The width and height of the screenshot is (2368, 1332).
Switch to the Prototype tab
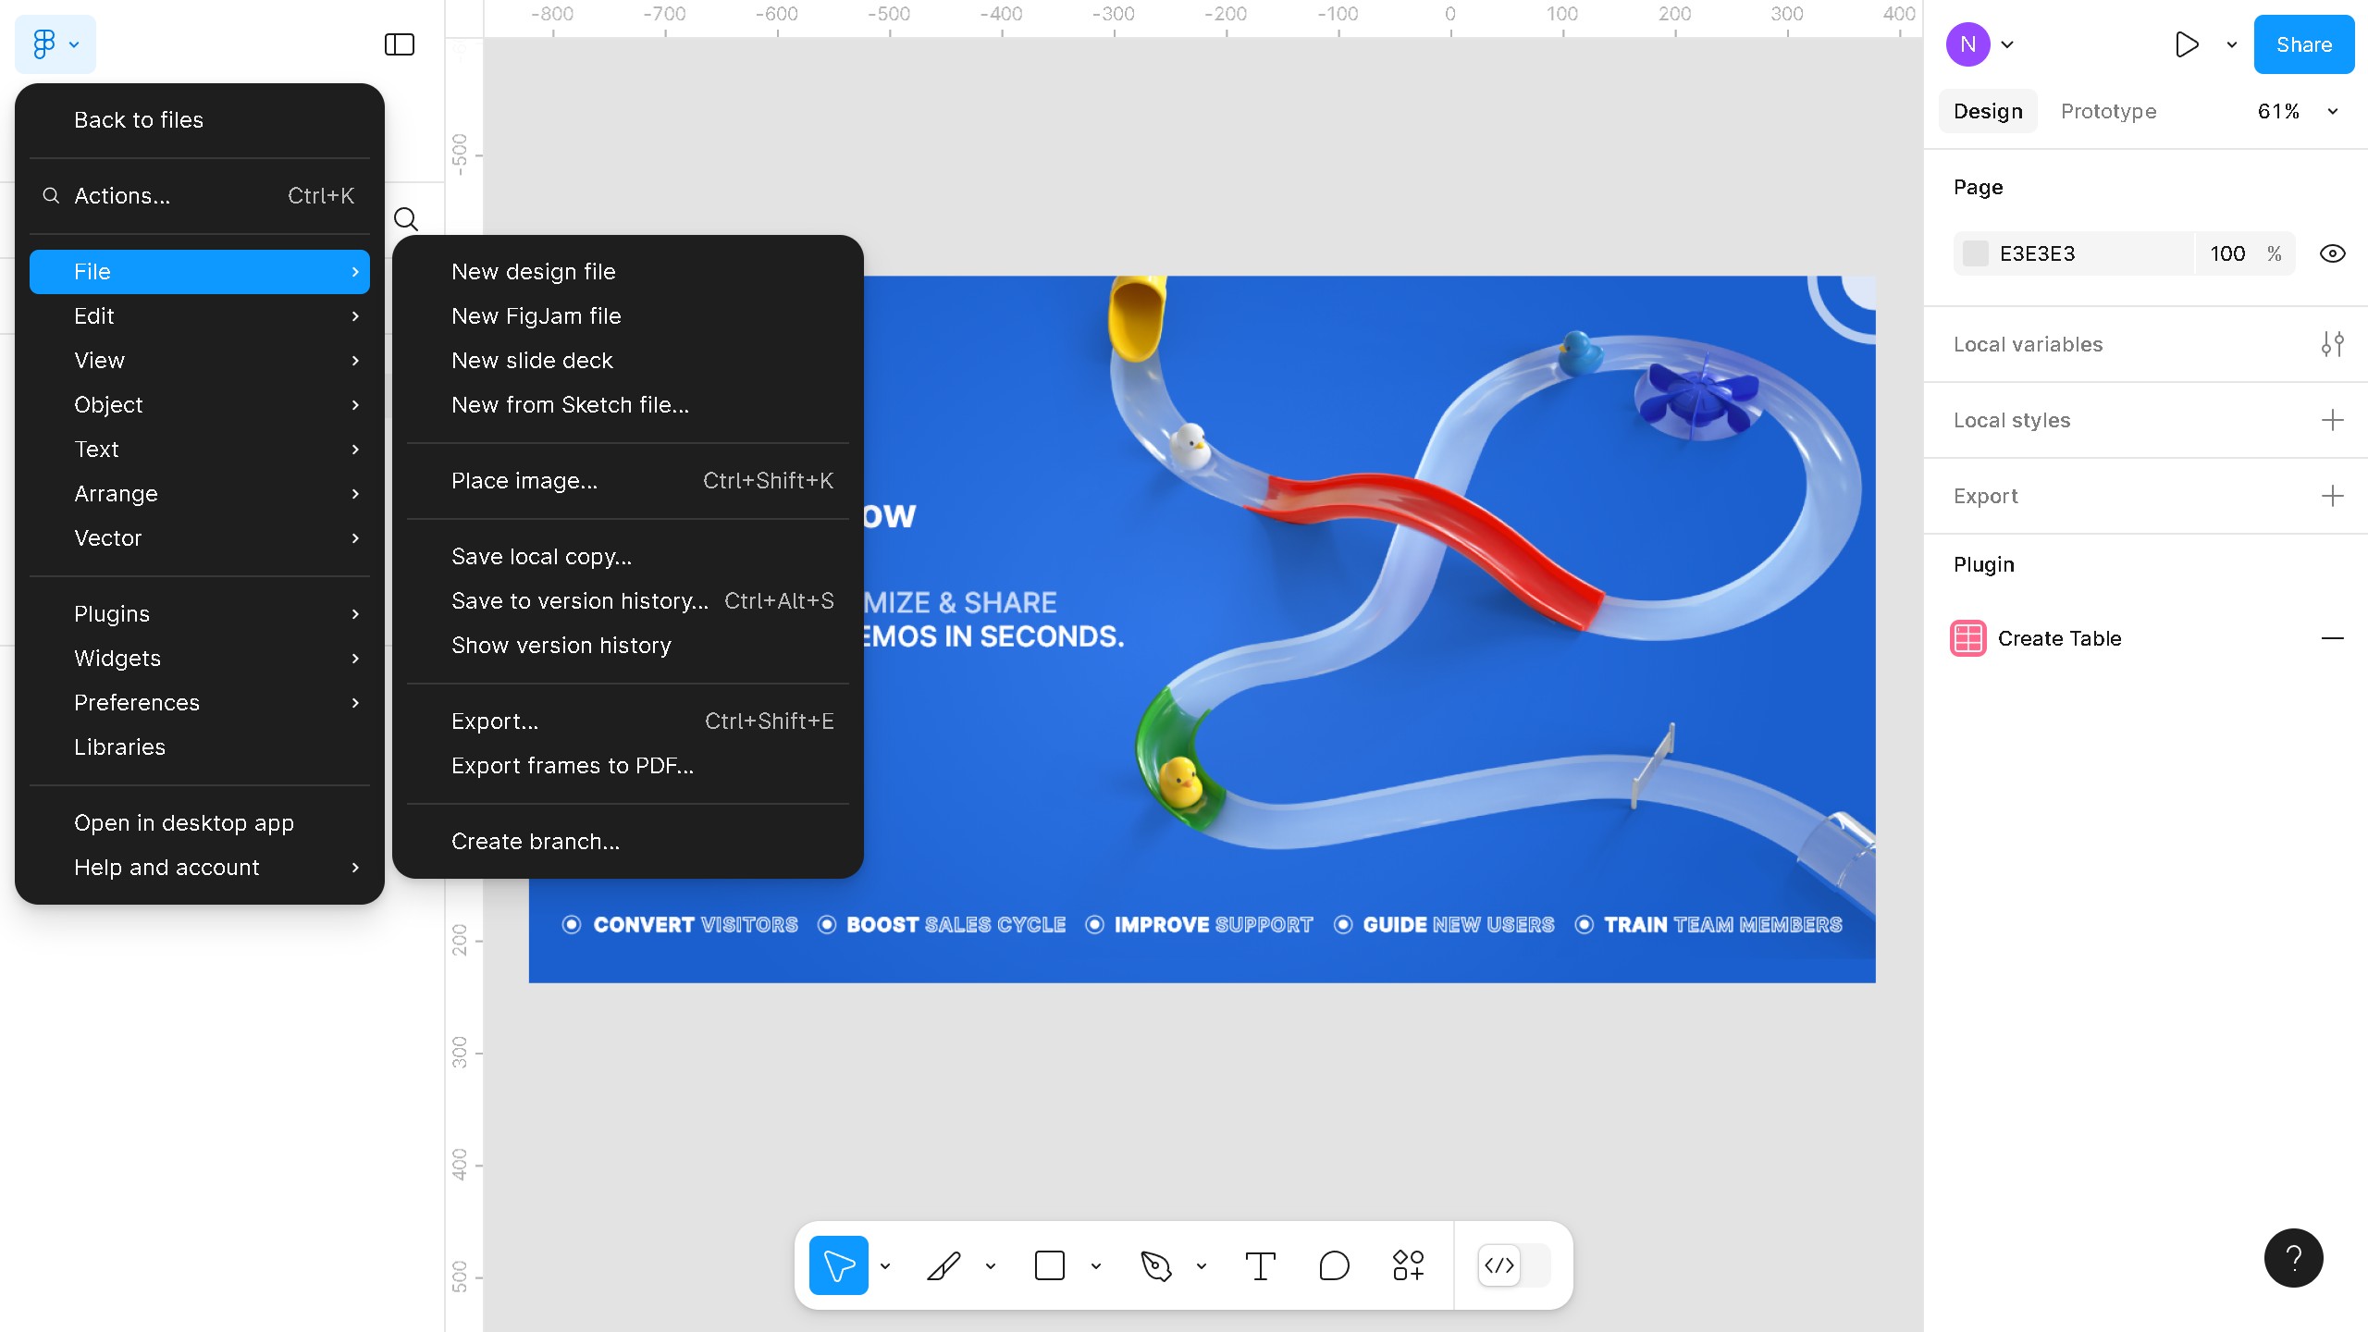2108,111
